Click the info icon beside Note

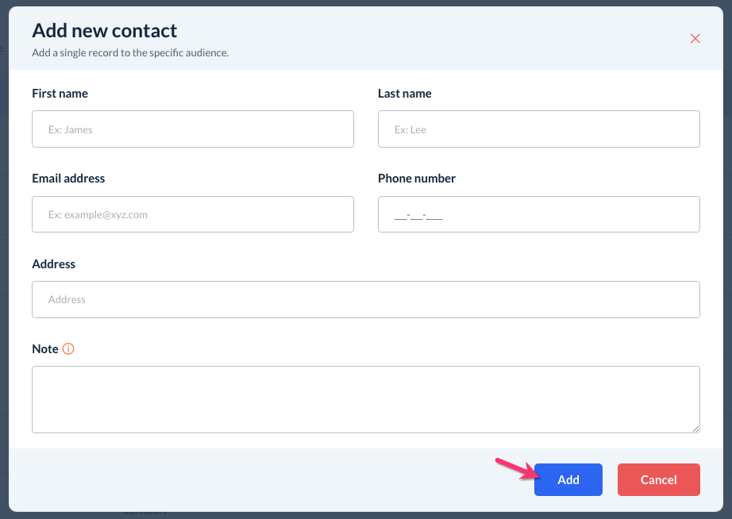point(68,348)
